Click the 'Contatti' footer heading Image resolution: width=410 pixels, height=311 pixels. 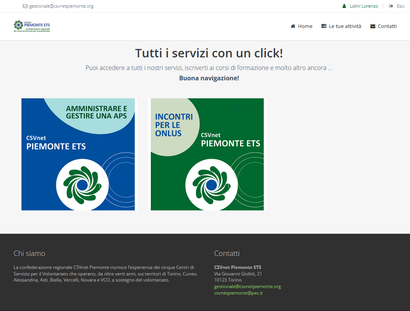pyautogui.click(x=227, y=253)
